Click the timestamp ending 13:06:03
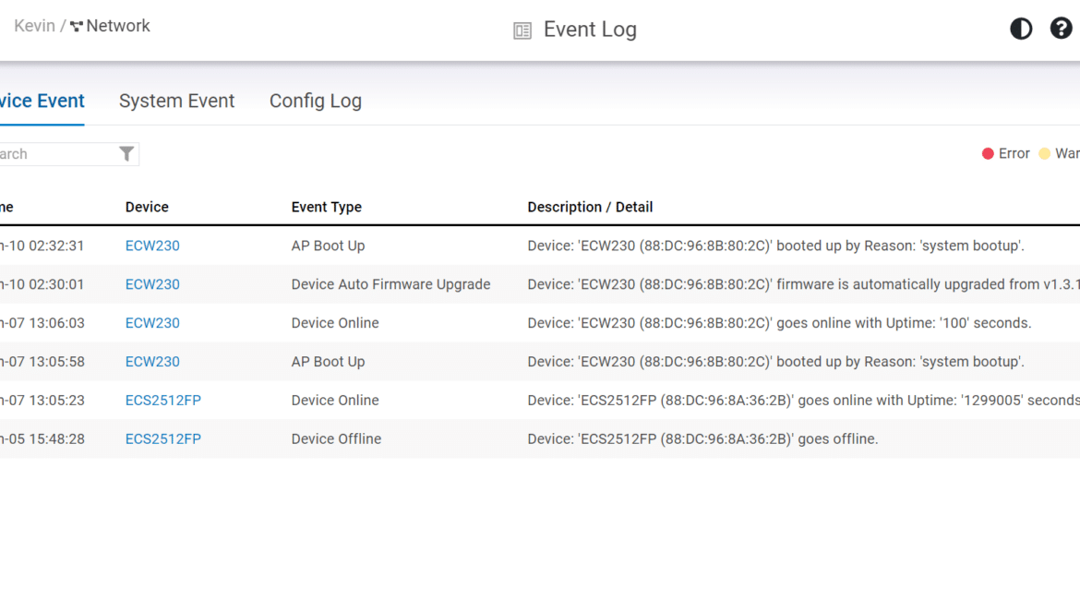The height and width of the screenshot is (612, 1080). 42,323
